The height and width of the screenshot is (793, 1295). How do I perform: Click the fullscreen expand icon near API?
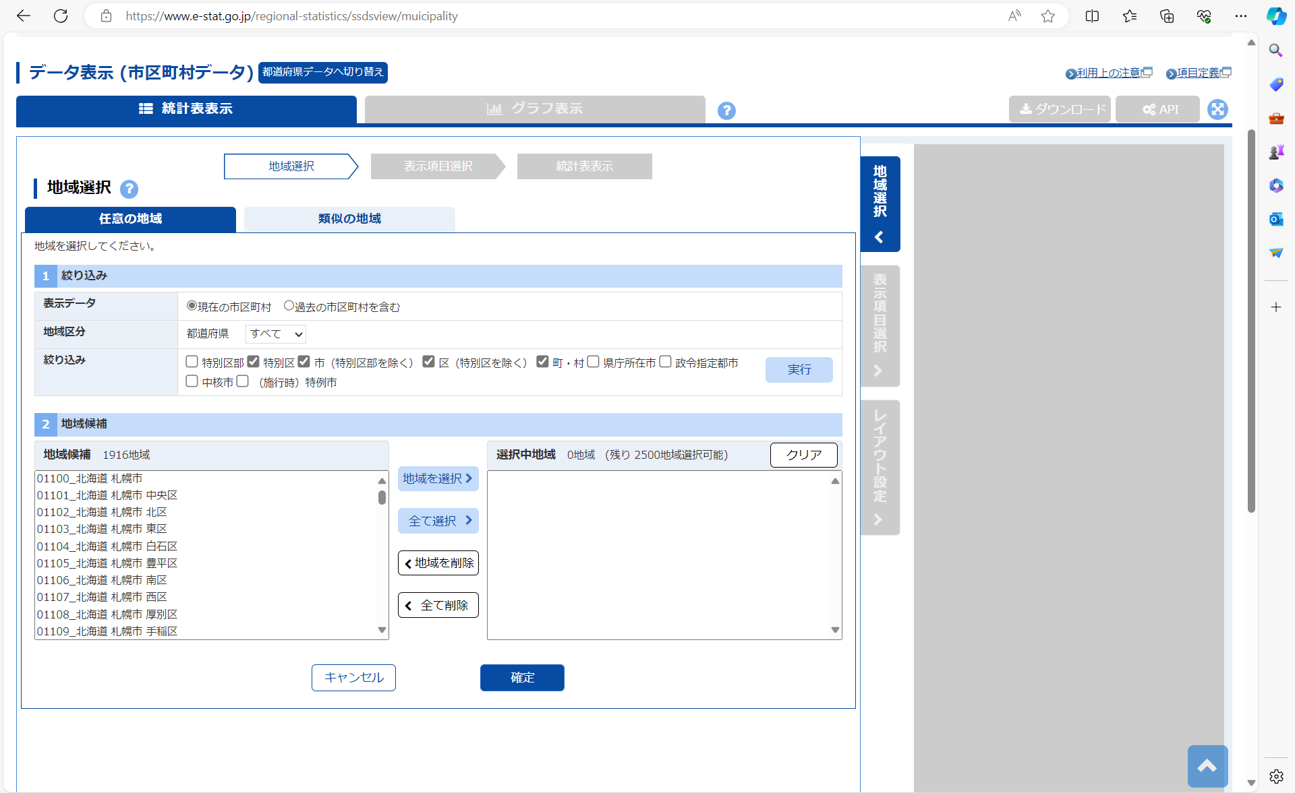1217,109
